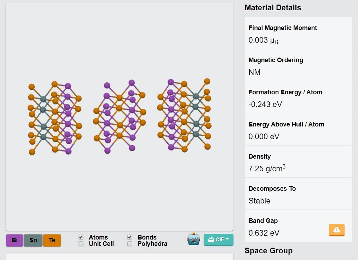The image size is (358, 260).
Task: Enable the Unit Cell checkbox
Action: pyautogui.click(x=81, y=244)
